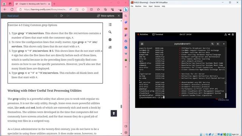The width and height of the screenshot is (242, 136).
Task: Open a new browser tab
Action: point(54,4)
